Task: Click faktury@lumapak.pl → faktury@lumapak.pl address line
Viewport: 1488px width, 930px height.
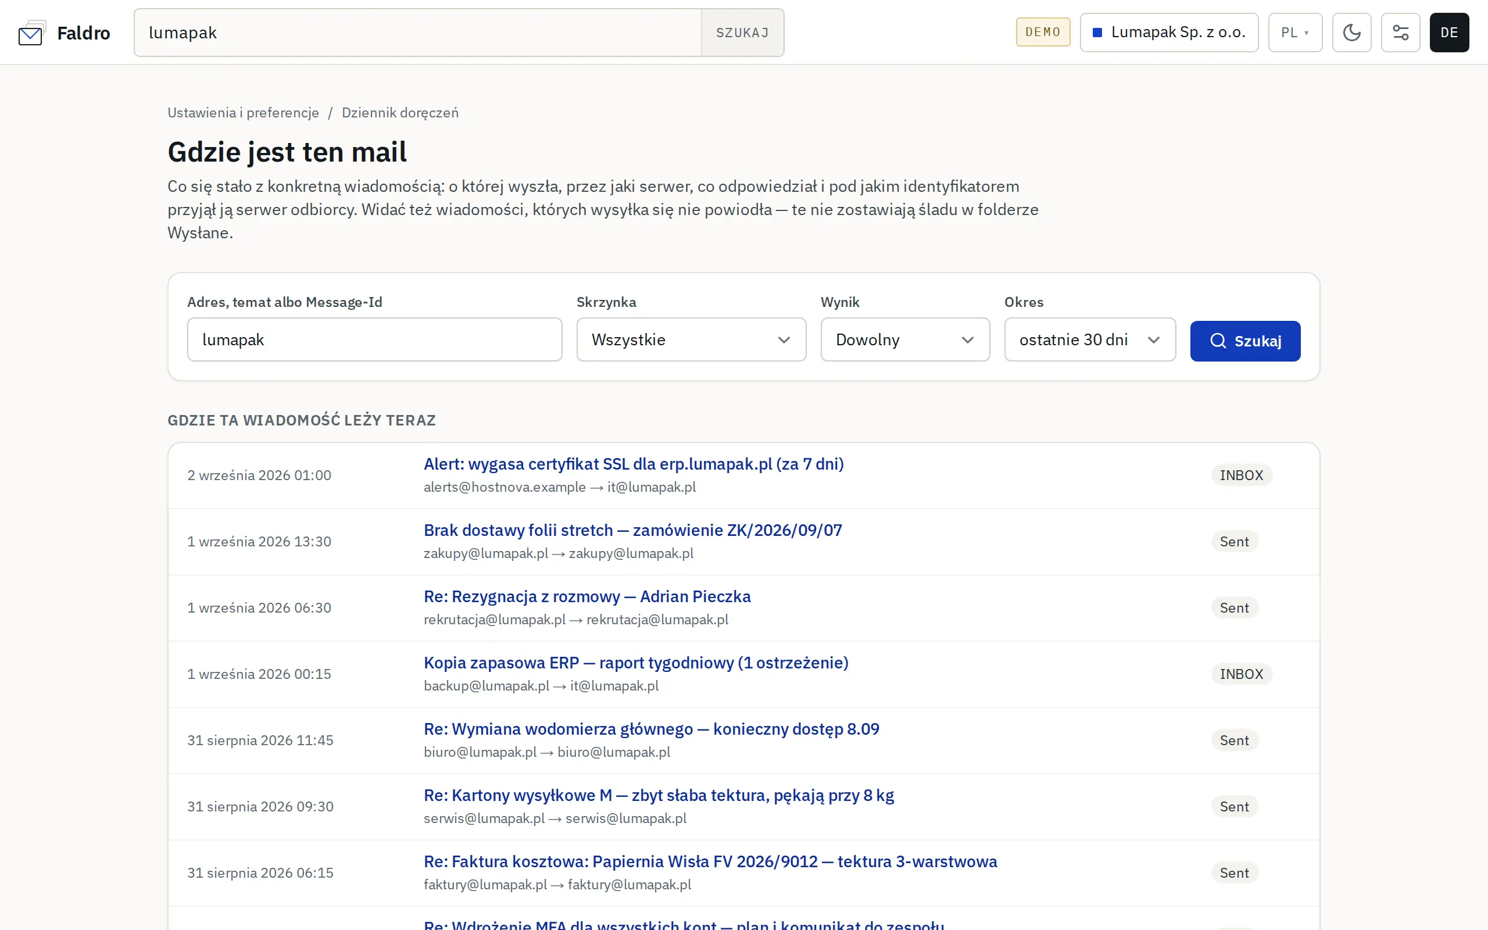Action: click(x=557, y=885)
